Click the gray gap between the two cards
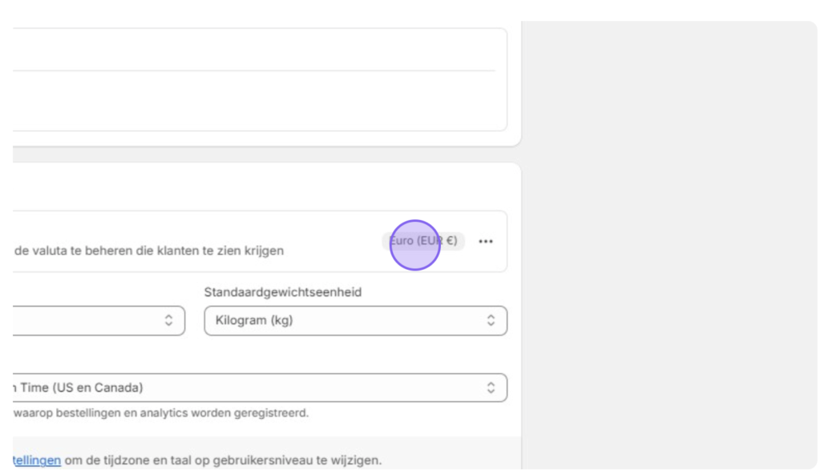Screen dimensions: 821x474 pos(266,155)
